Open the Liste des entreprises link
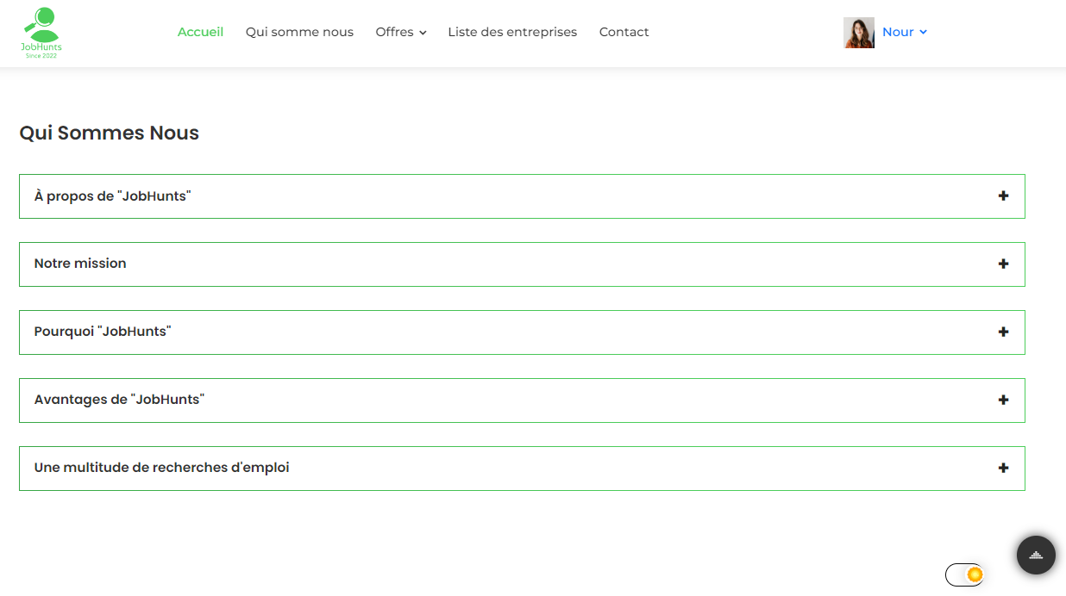The height and width of the screenshot is (596, 1066). click(512, 32)
